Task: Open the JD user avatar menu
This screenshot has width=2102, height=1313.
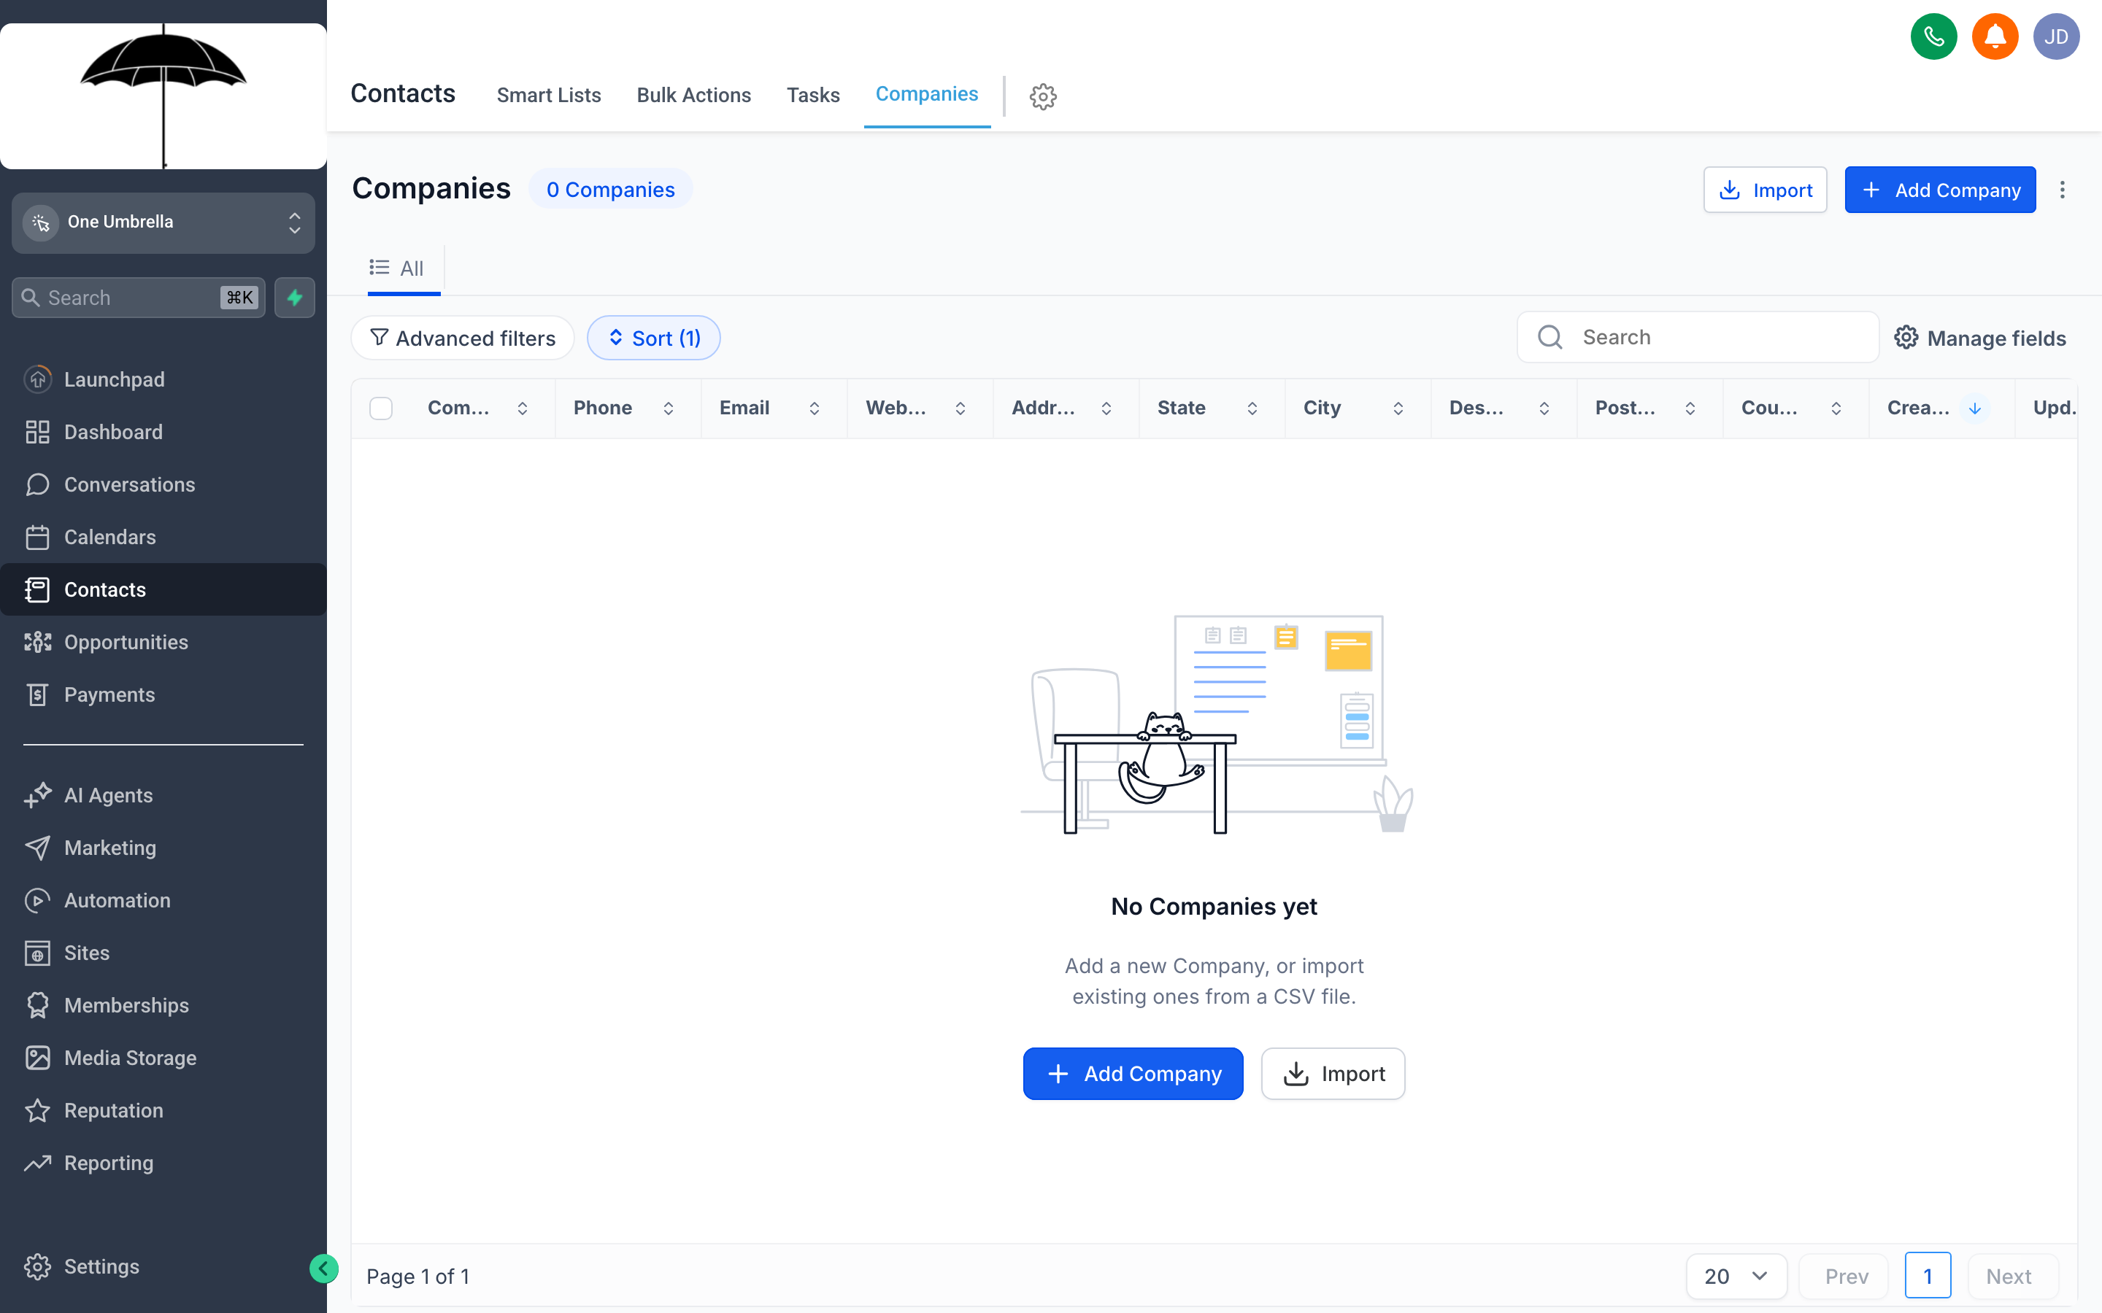Action: pos(2056,36)
